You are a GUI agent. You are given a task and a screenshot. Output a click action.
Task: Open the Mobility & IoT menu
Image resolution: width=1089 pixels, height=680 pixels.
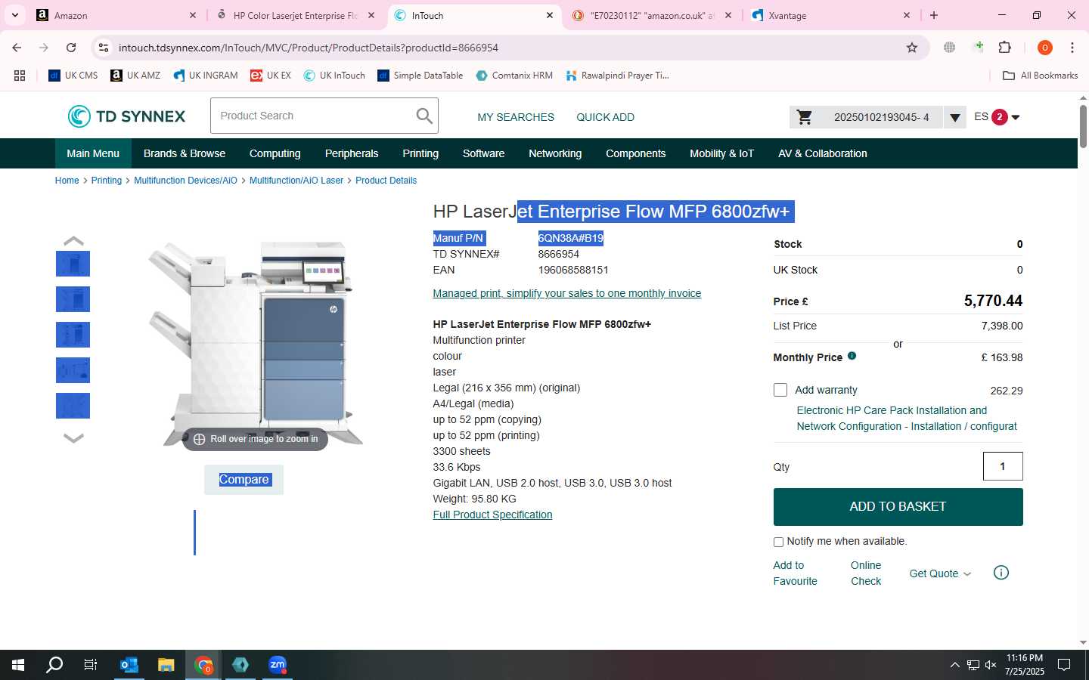pyautogui.click(x=721, y=153)
